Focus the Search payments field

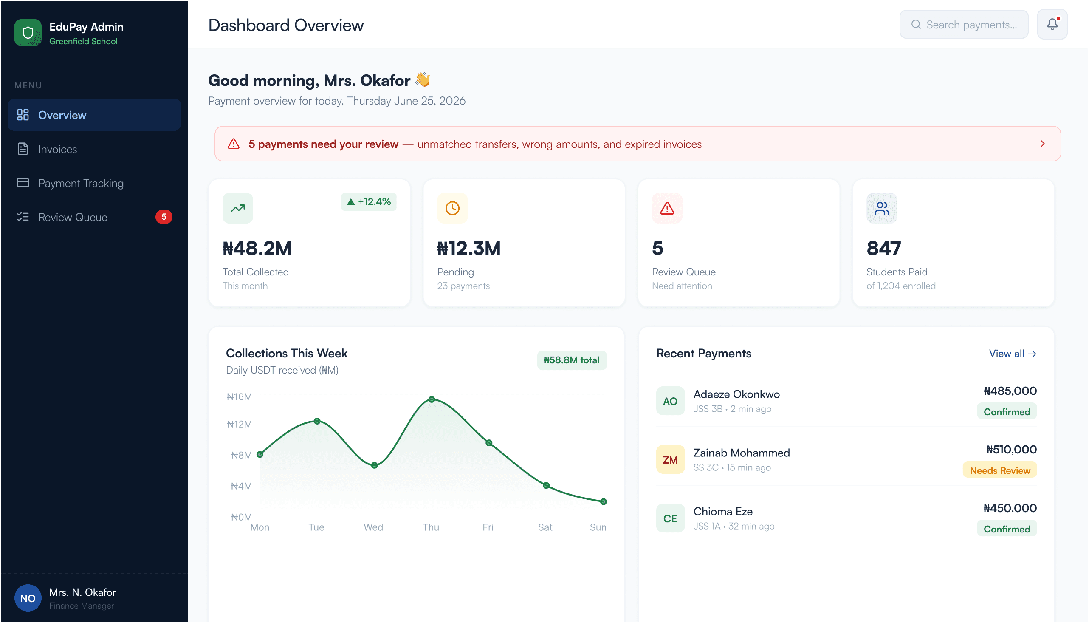point(965,24)
